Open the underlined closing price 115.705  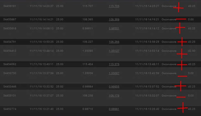point(114,6)
